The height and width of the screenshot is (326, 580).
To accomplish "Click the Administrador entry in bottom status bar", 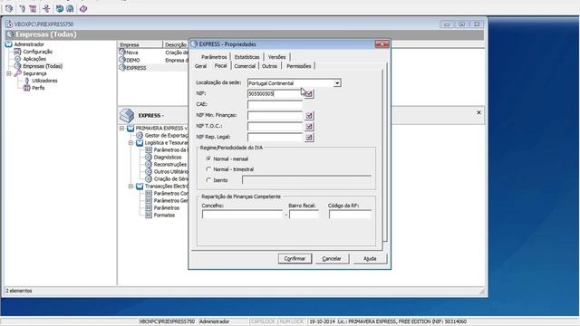I will point(215,321).
